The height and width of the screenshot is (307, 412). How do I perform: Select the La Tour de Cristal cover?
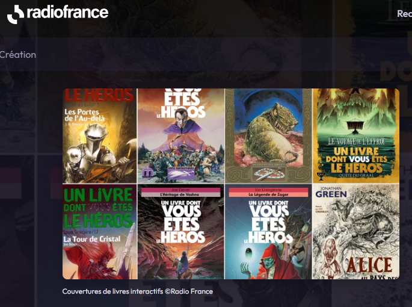tap(100, 232)
